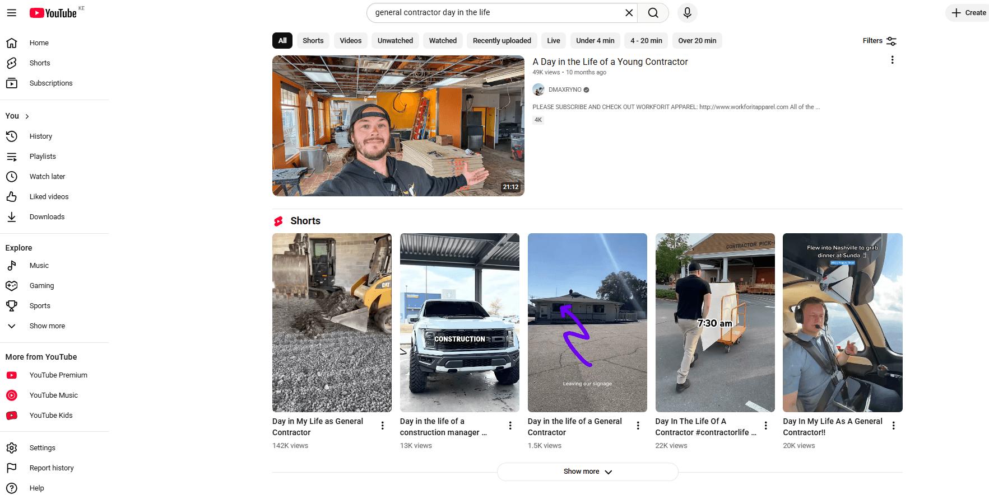Select the Shorts filter chip

(x=313, y=41)
